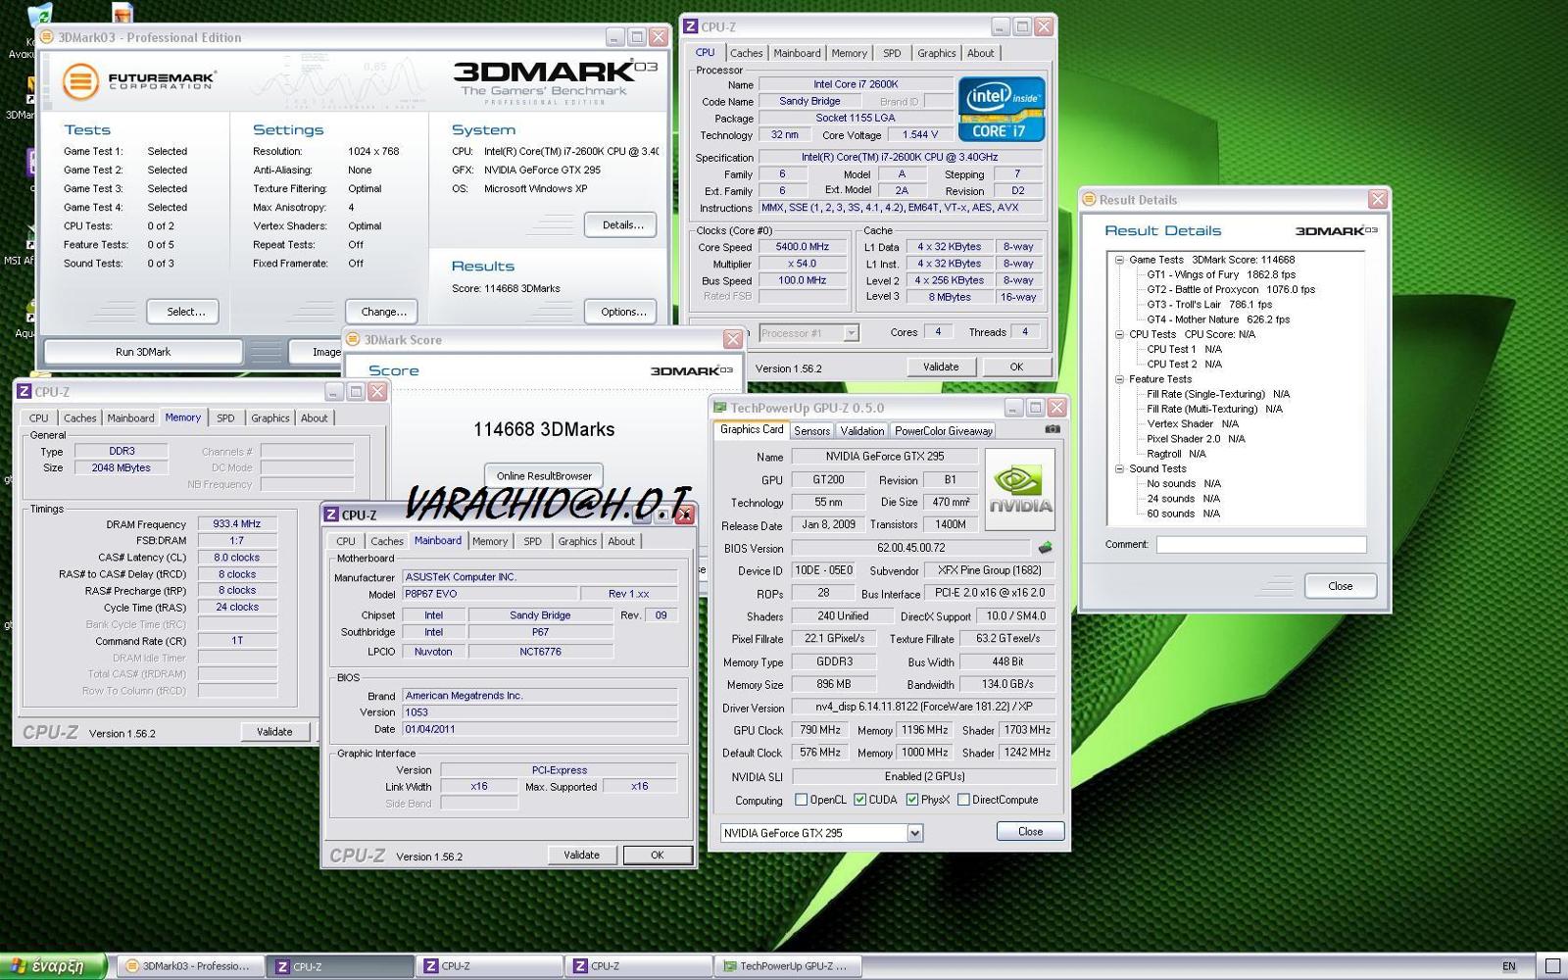Click the GPU-Z title bar icon
1568x980 pixels.
pyautogui.click(x=720, y=408)
